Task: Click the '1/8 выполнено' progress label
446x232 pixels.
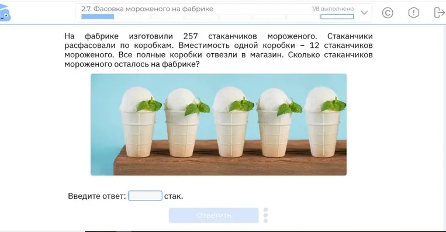Action: 333,9
